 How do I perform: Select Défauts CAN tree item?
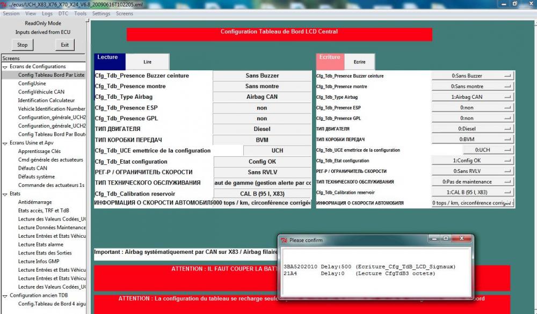tap(33, 168)
